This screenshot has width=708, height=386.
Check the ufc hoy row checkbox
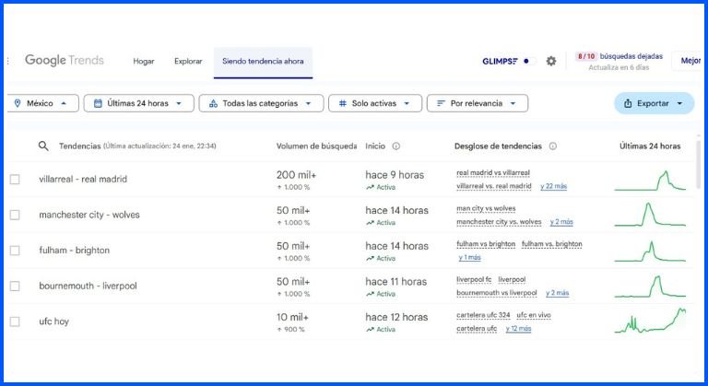click(15, 322)
